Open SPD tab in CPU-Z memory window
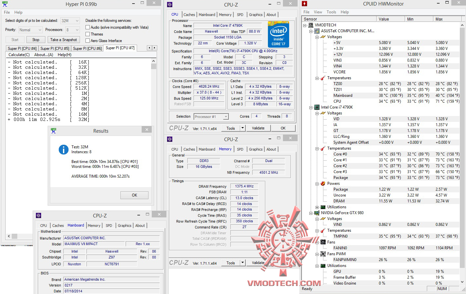Screen dimensions: 466x294 (240, 149)
